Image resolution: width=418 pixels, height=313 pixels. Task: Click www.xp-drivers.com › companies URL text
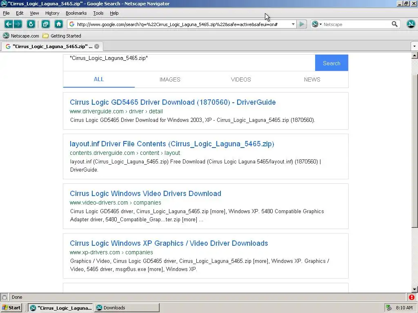point(111,252)
